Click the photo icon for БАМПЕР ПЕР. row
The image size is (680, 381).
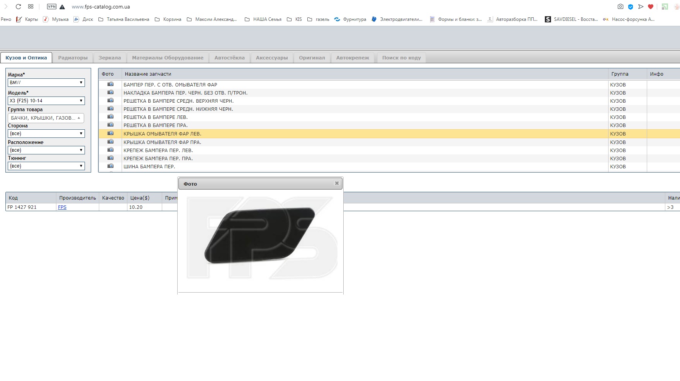(x=110, y=84)
